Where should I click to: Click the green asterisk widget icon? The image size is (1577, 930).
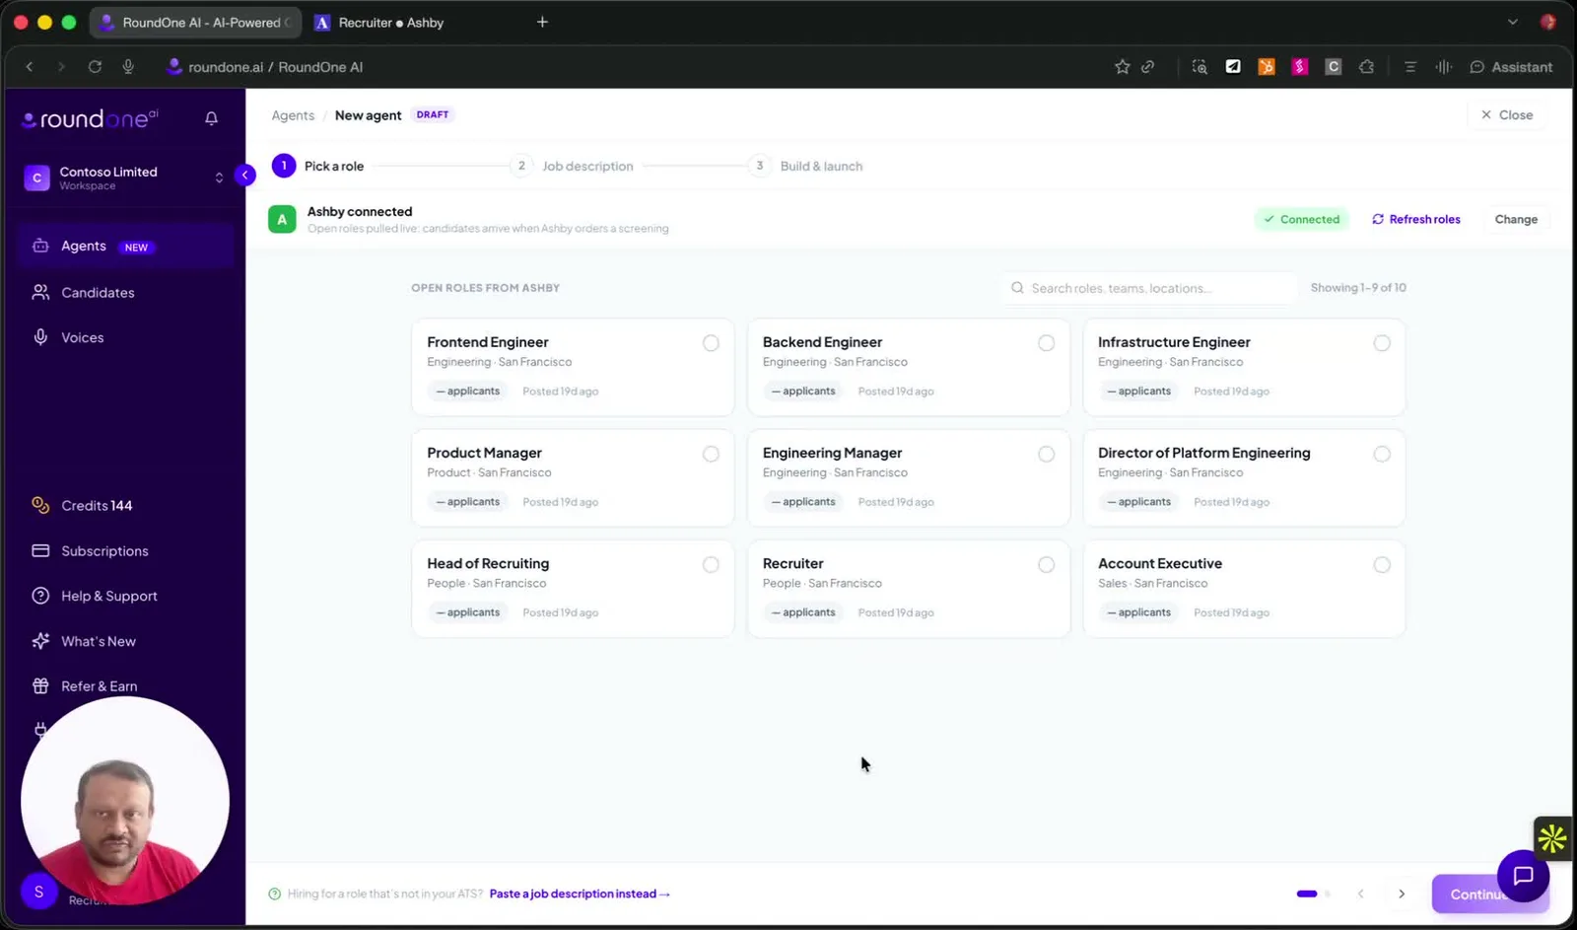[x=1553, y=838]
